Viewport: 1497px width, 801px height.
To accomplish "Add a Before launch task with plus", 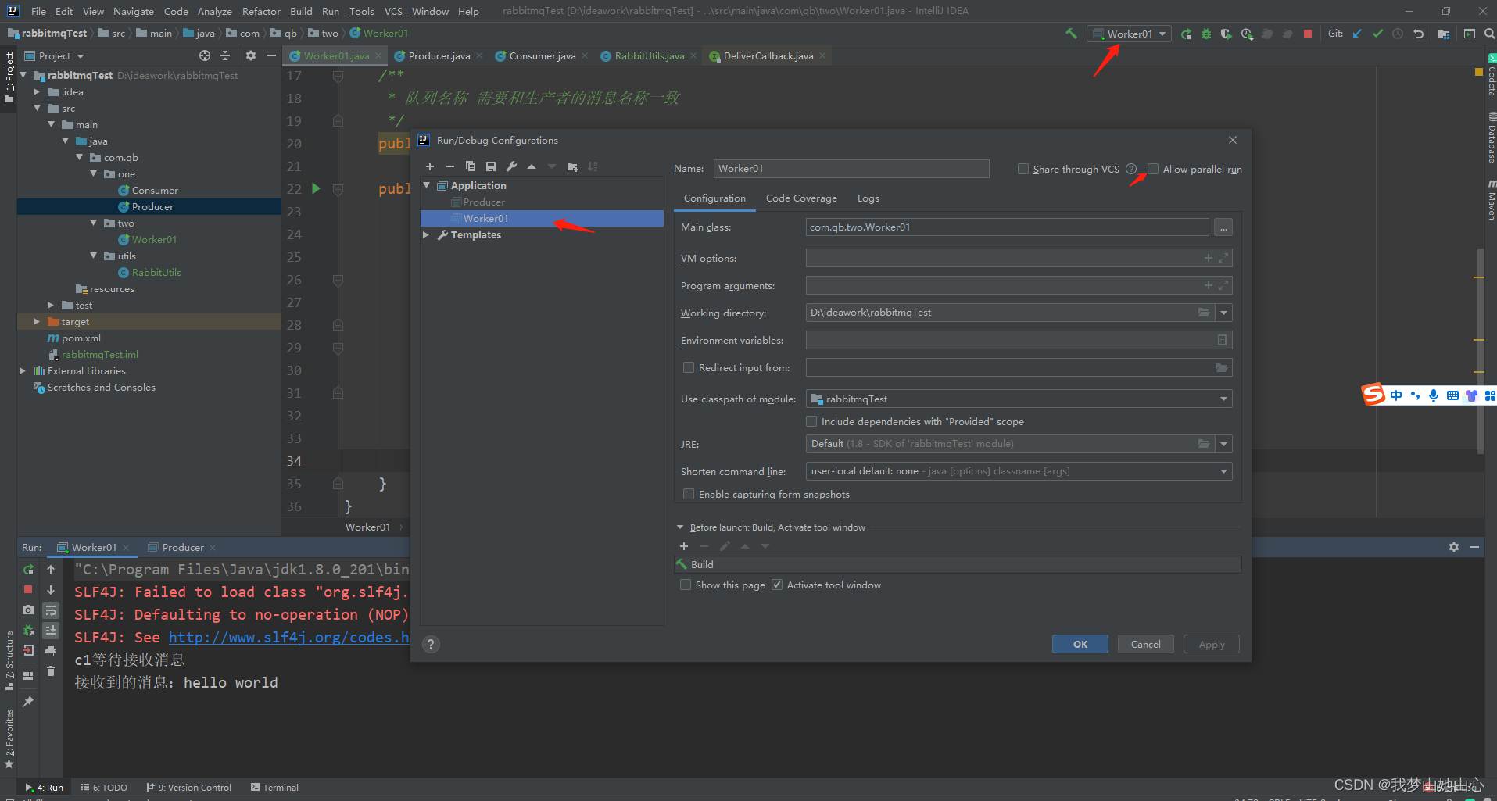I will pos(684,546).
